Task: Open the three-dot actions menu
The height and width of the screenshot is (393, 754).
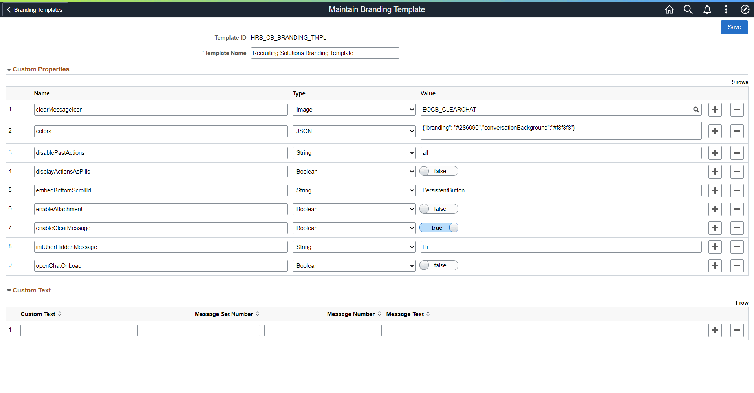Action: click(726, 9)
